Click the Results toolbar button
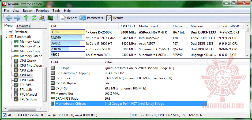 (x=115, y=18)
